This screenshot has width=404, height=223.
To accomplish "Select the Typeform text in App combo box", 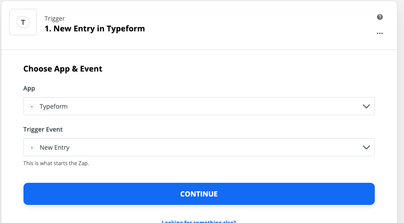I will coord(54,106).
